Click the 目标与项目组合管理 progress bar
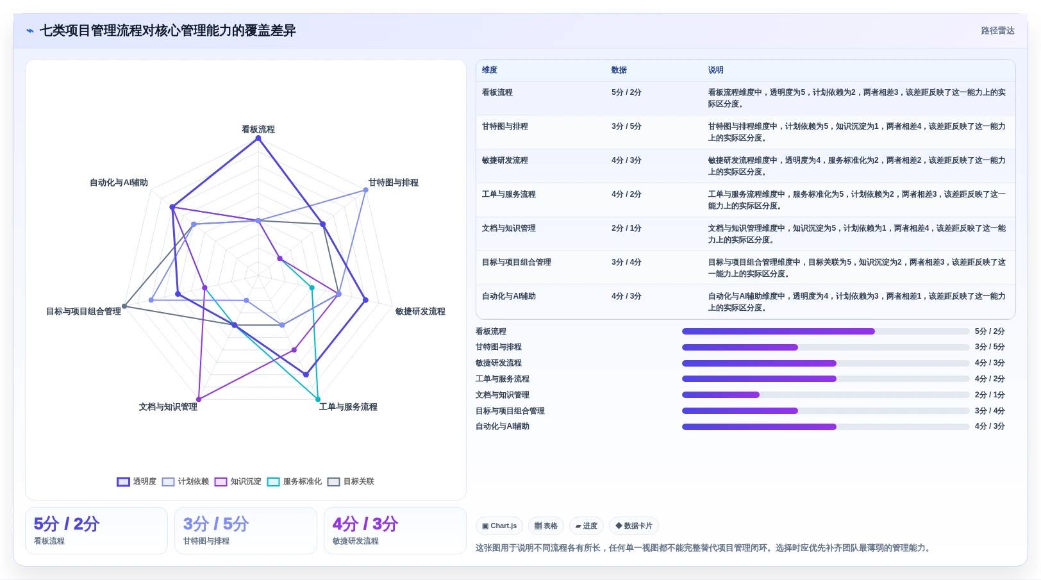 (x=826, y=411)
